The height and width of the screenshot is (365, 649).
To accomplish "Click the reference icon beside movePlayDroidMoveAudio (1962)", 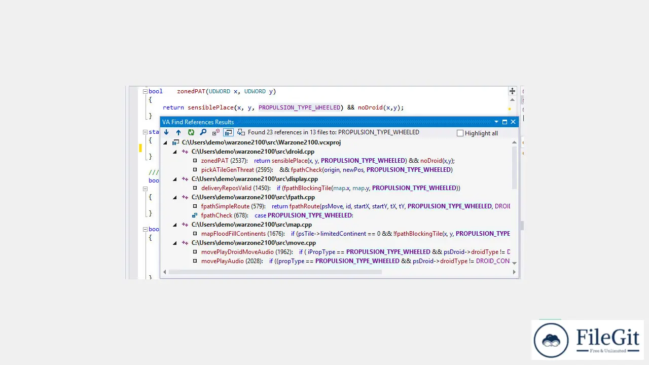I will pyautogui.click(x=195, y=252).
